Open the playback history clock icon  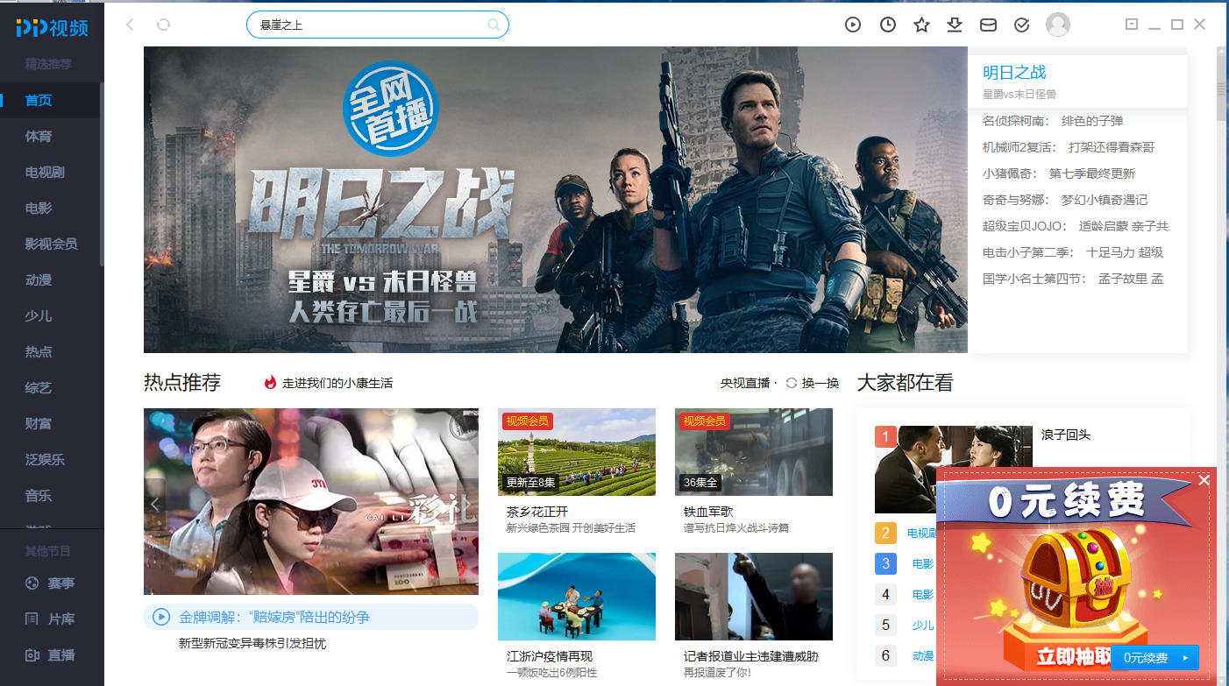point(888,25)
